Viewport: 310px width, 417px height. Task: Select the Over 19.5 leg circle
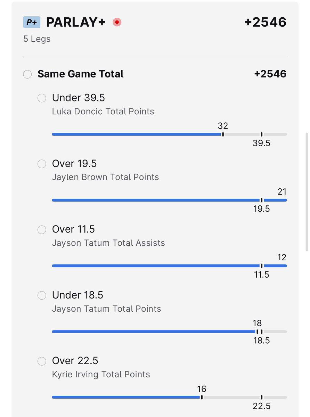point(42,164)
